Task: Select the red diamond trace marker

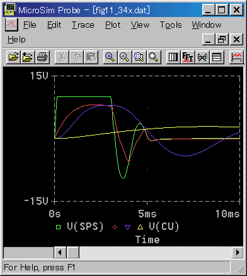Action: pyautogui.click(x=115, y=227)
